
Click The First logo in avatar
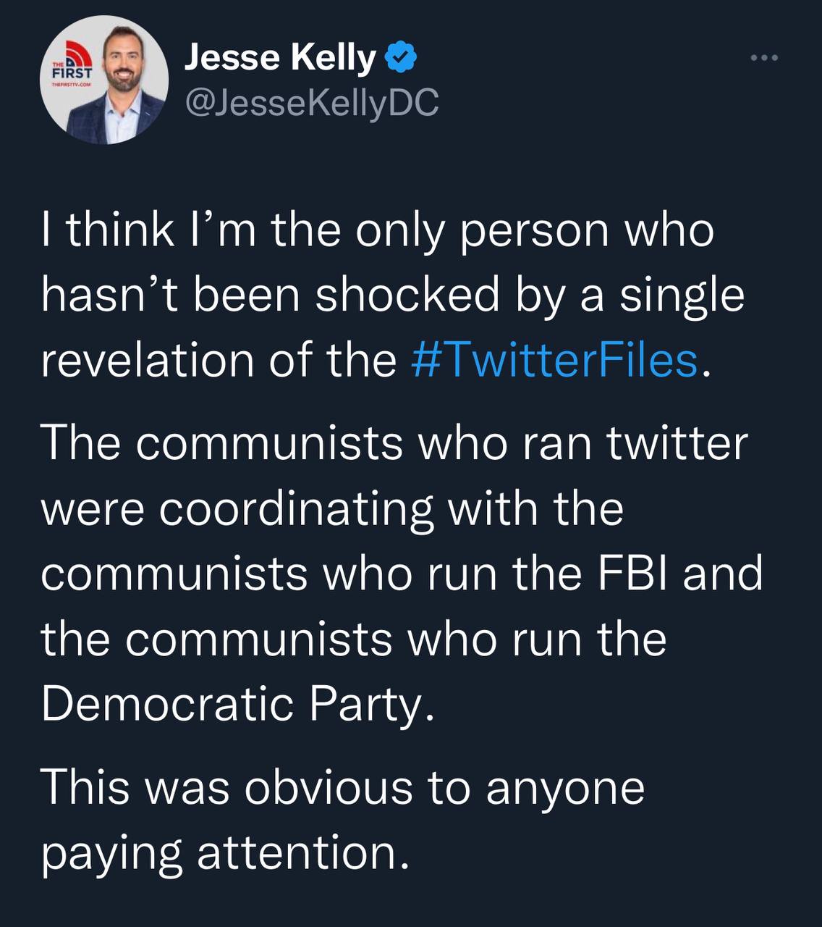click(x=72, y=67)
